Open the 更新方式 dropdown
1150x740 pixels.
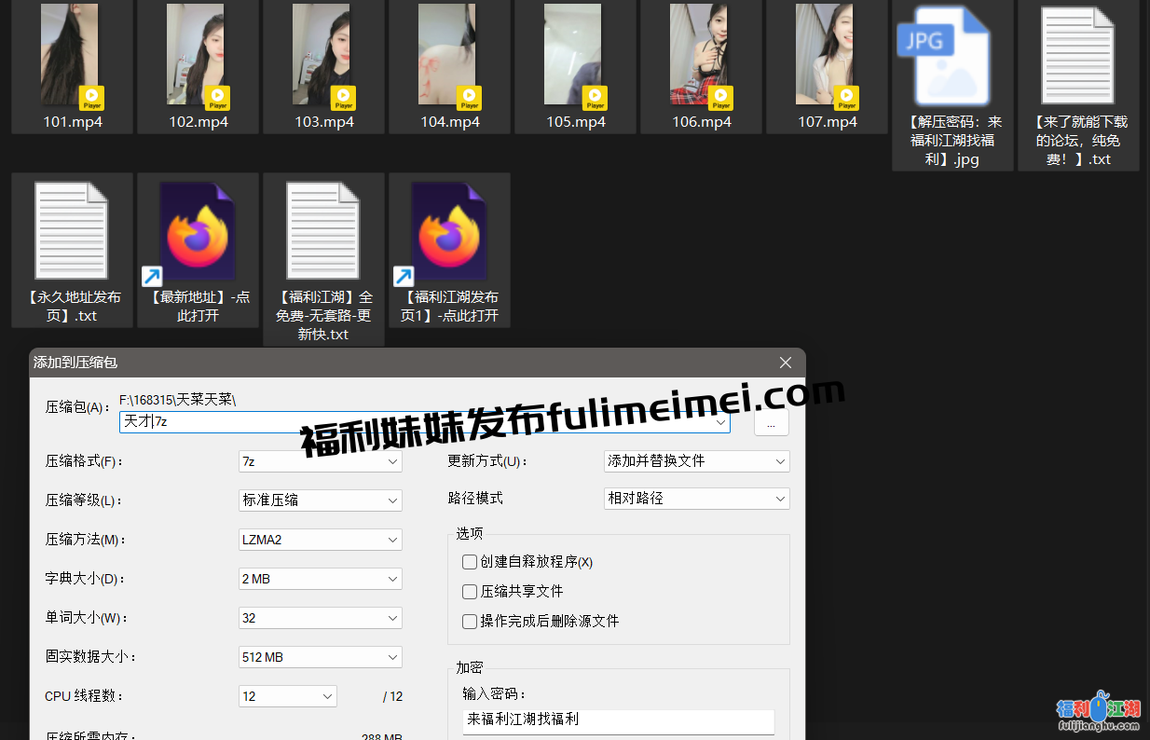tap(697, 460)
